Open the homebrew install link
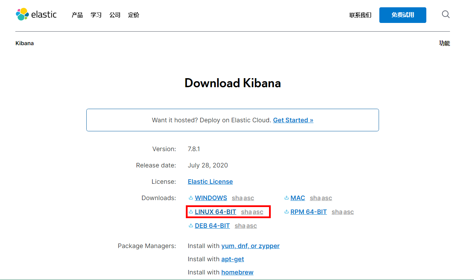474x280 pixels. coord(237,272)
